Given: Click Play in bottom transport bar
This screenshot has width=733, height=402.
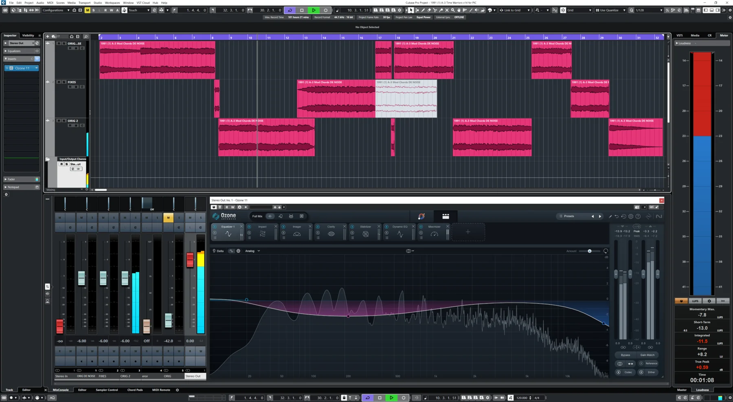Looking at the screenshot, I should click(x=391, y=398).
